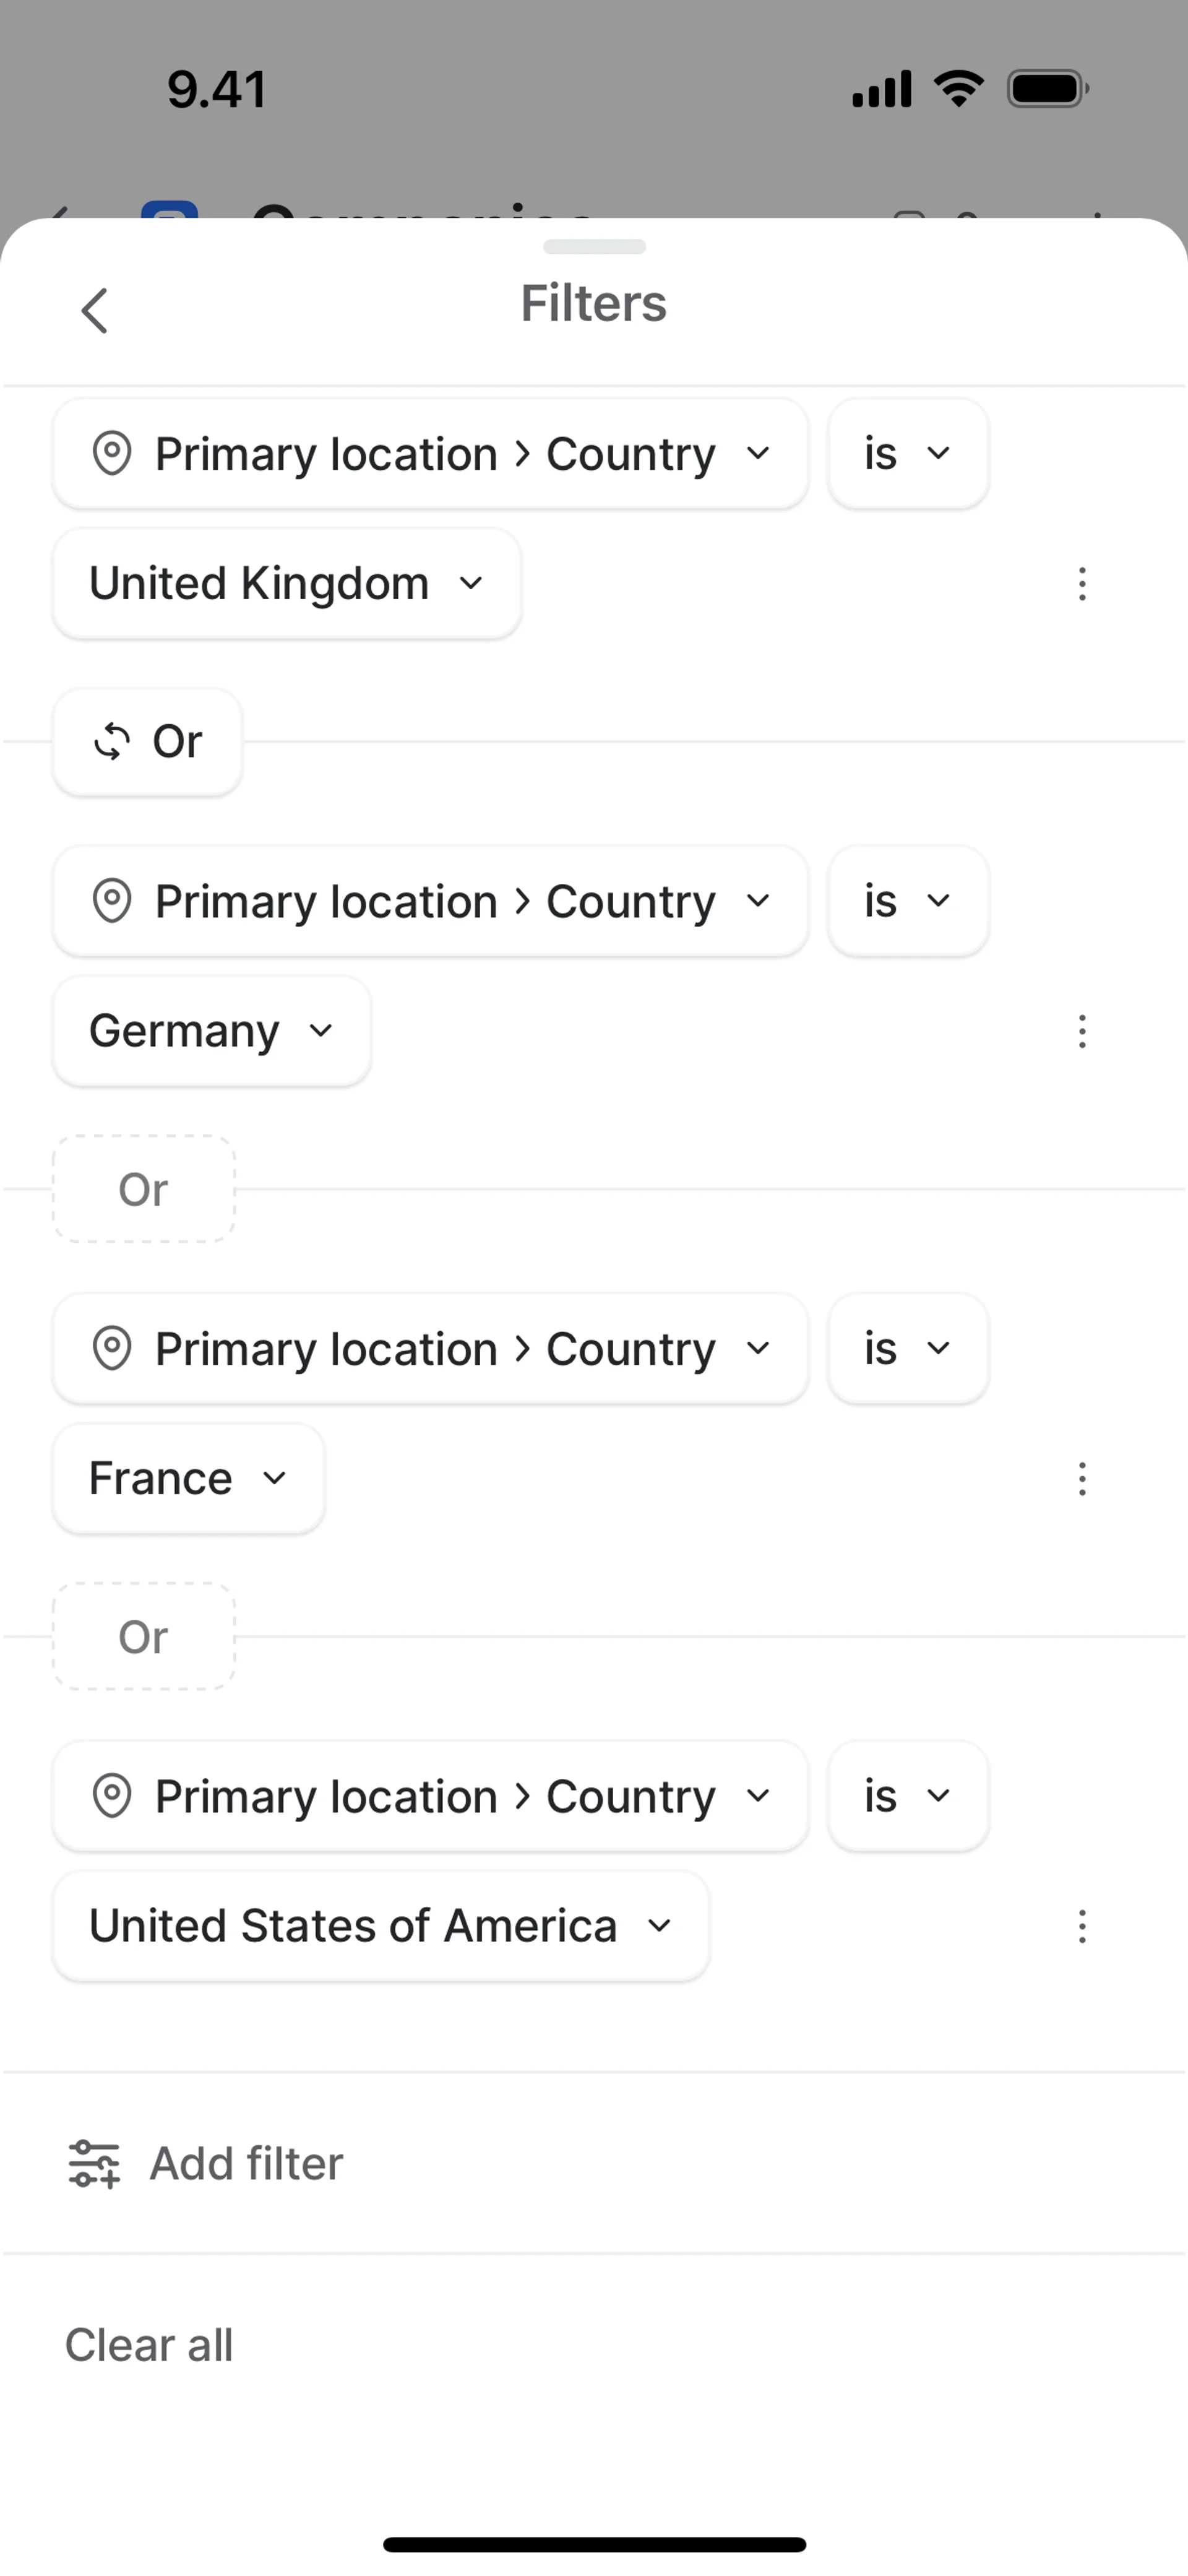Open the United Kingdom country dropdown
This screenshot has width=1188, height=2576.
(287, 584)
